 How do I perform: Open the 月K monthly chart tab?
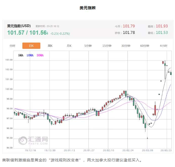[69, 46]
